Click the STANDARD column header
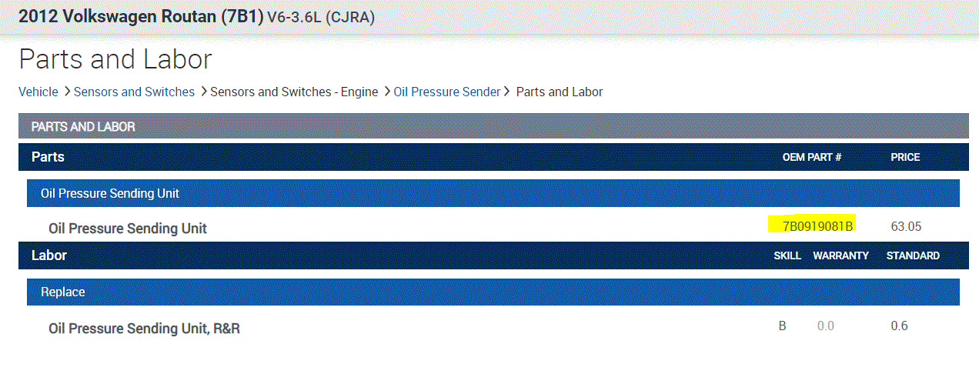The width and height of the screenshot is (979, 374). [913, 255]
